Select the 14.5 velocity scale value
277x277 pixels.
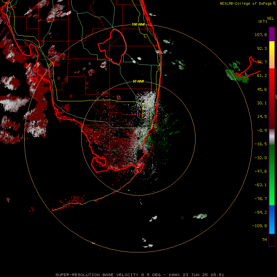tap(262, 117)
